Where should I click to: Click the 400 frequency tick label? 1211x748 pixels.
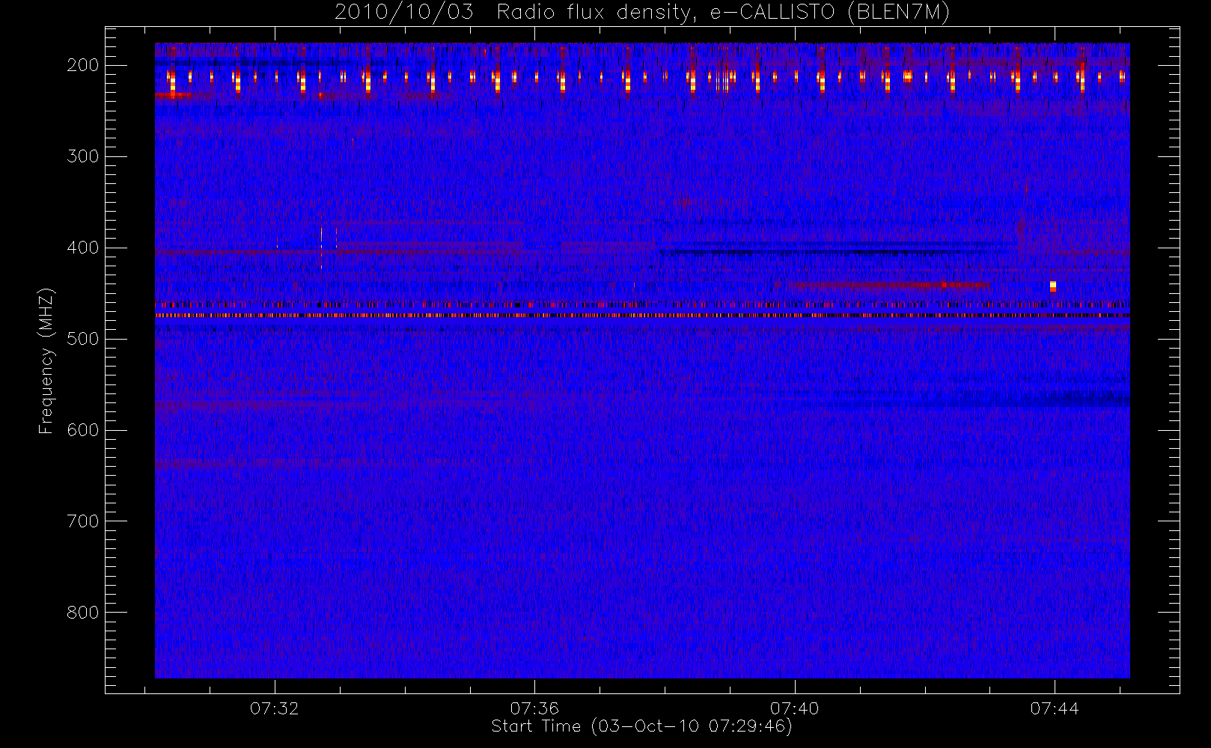coord(83,248)
